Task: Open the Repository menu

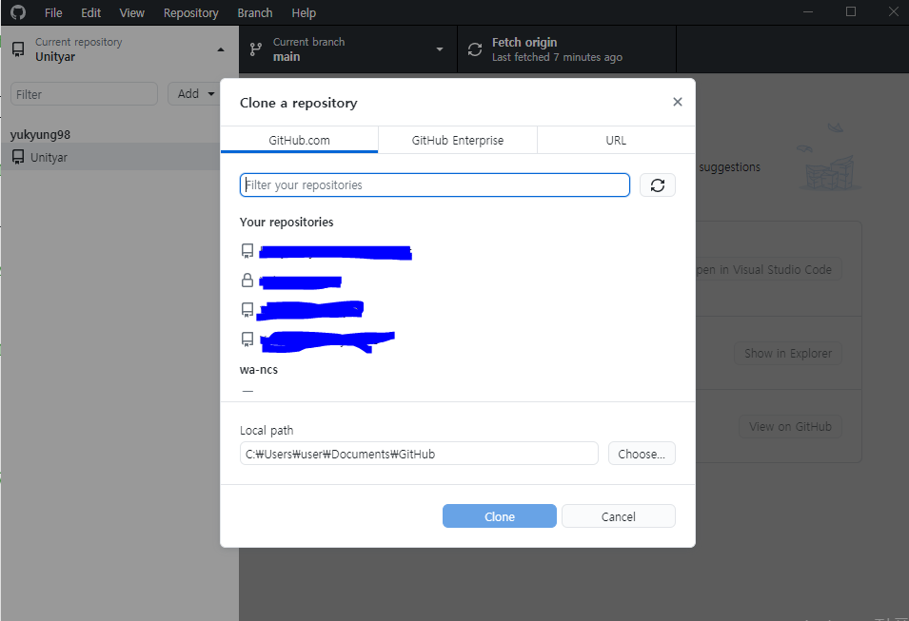Action: tap(190, 12)
